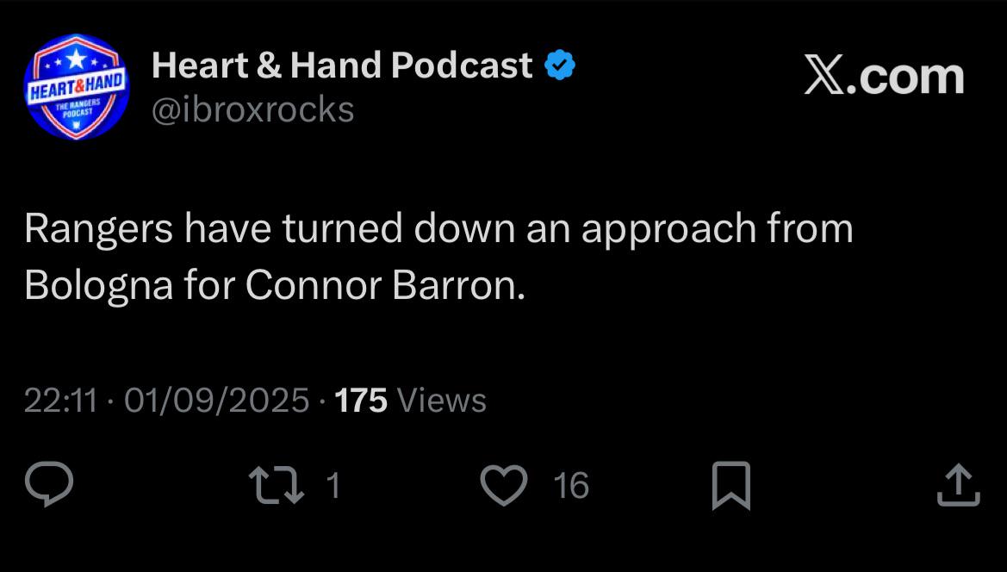Click the blue verified checkmark badge
1007x572 pixels.
[x=560, y=65]
